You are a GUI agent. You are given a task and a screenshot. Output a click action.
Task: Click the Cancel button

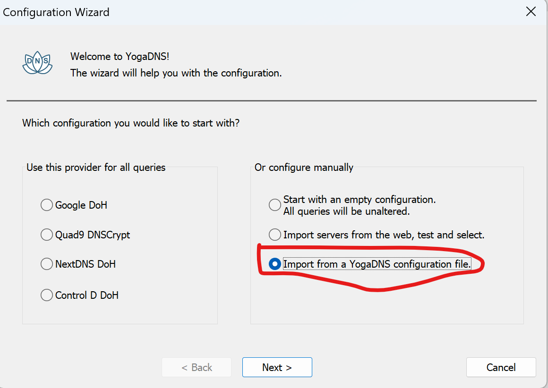[501, 367]
